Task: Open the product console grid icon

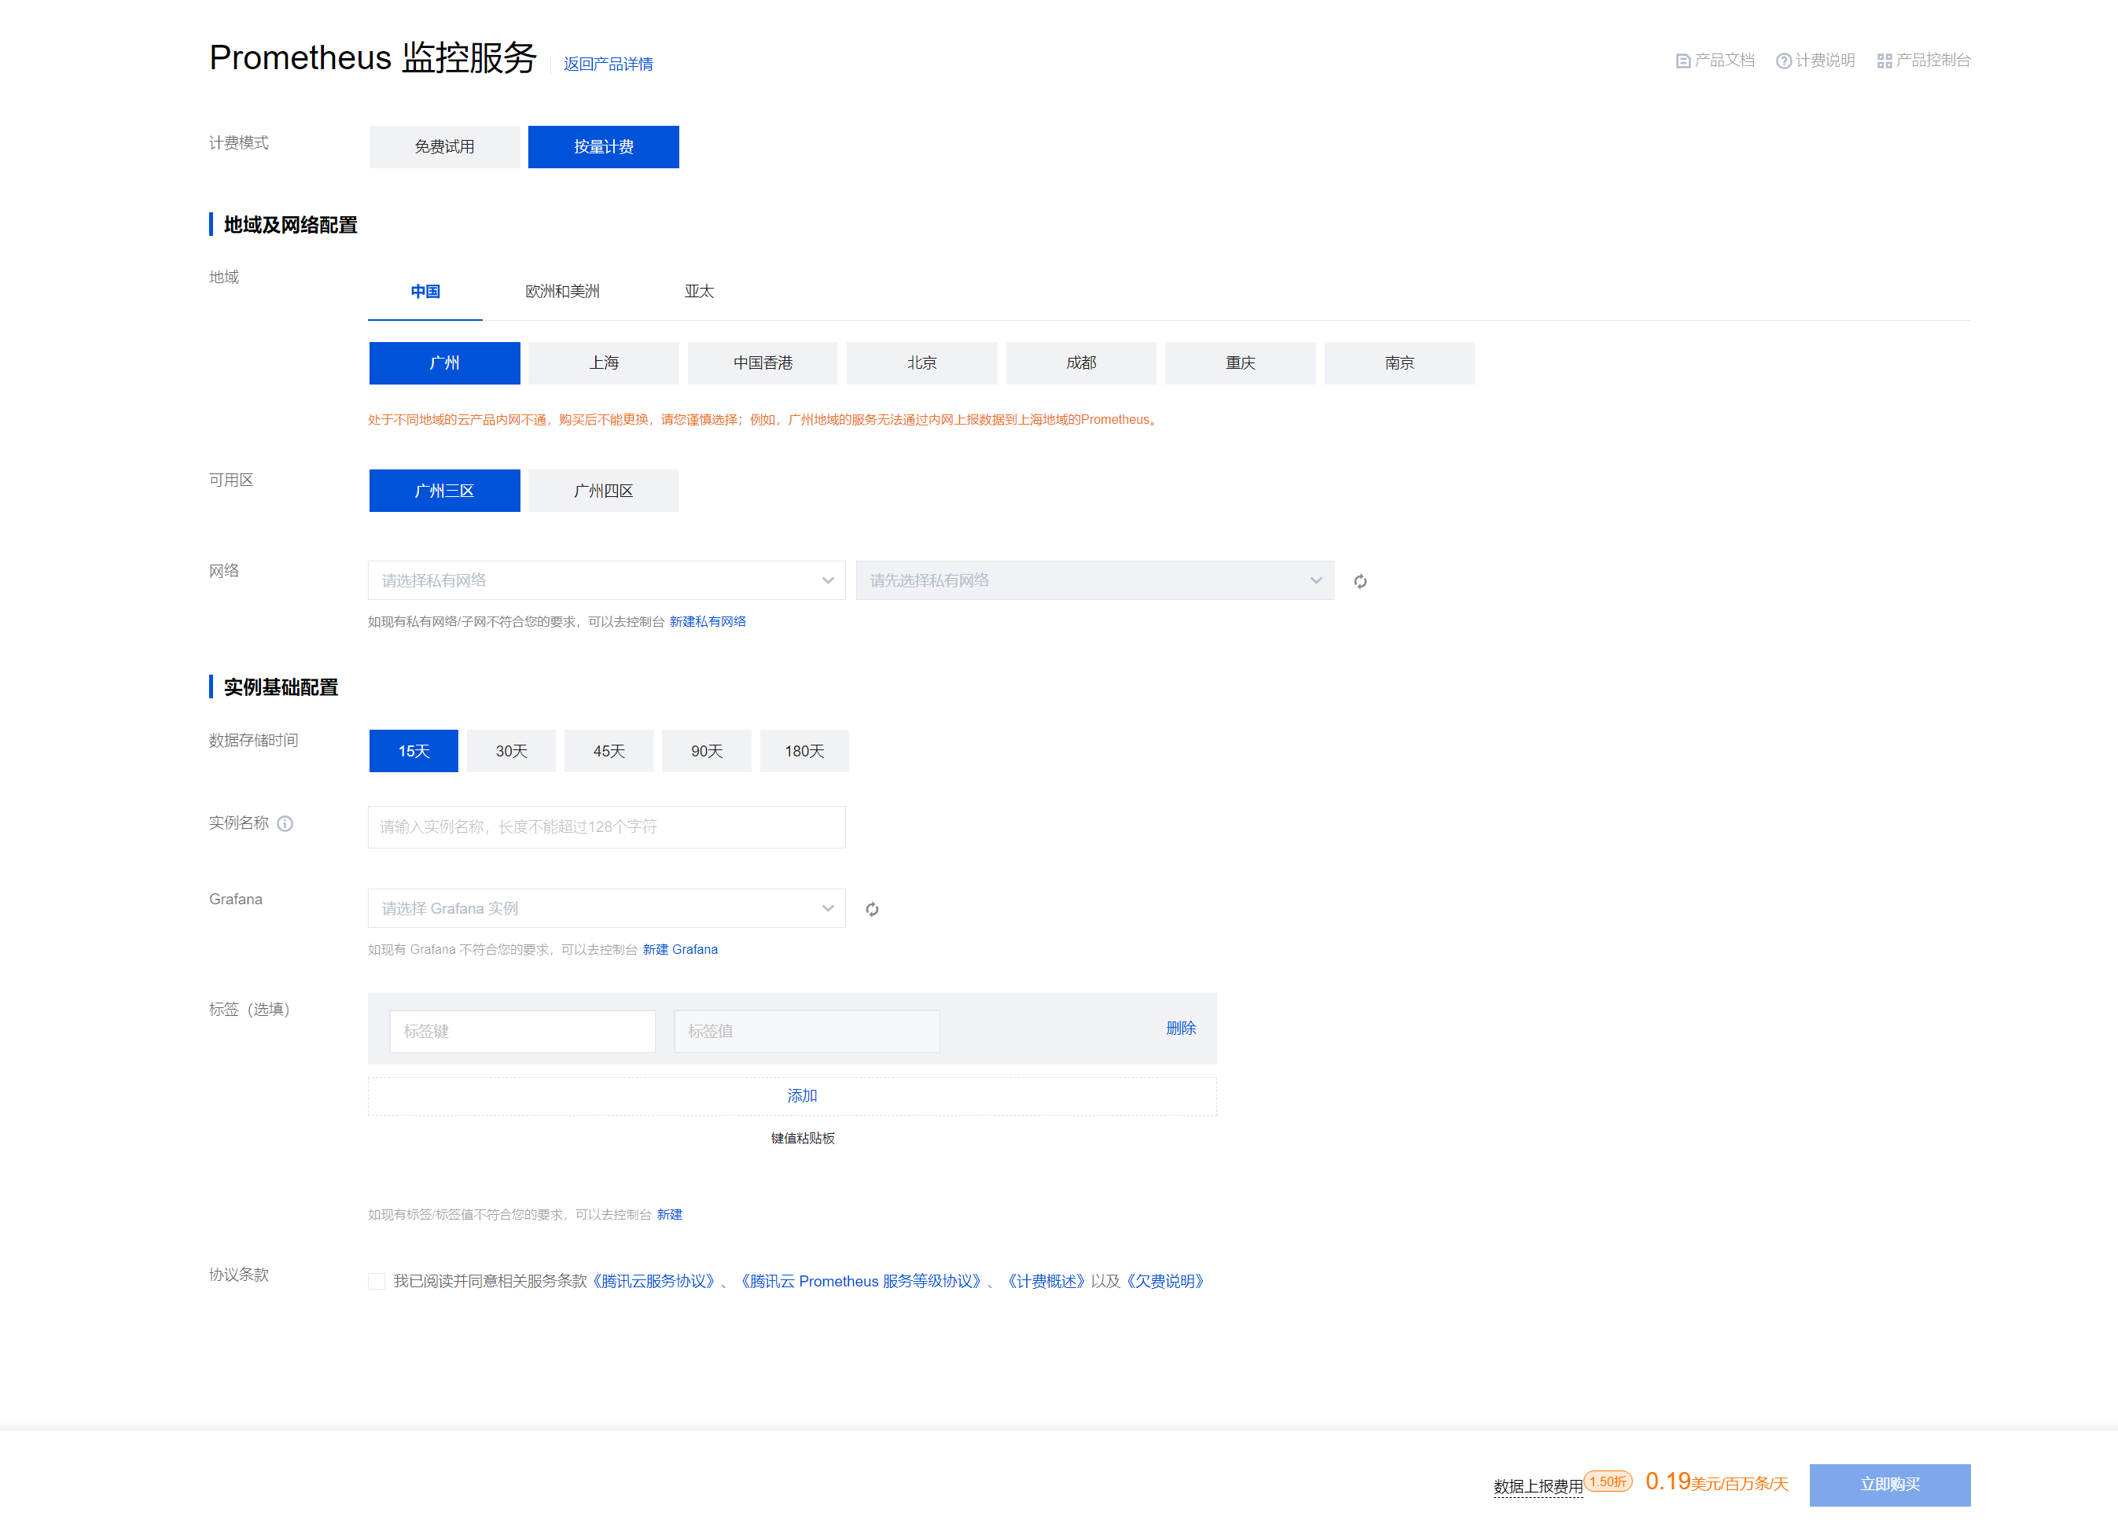Action: click(1885, 61)
